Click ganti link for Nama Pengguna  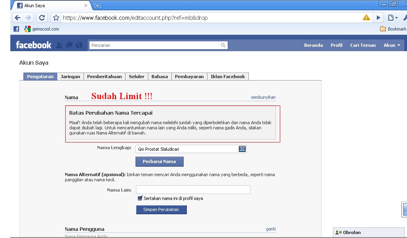[x=271, y=229]
